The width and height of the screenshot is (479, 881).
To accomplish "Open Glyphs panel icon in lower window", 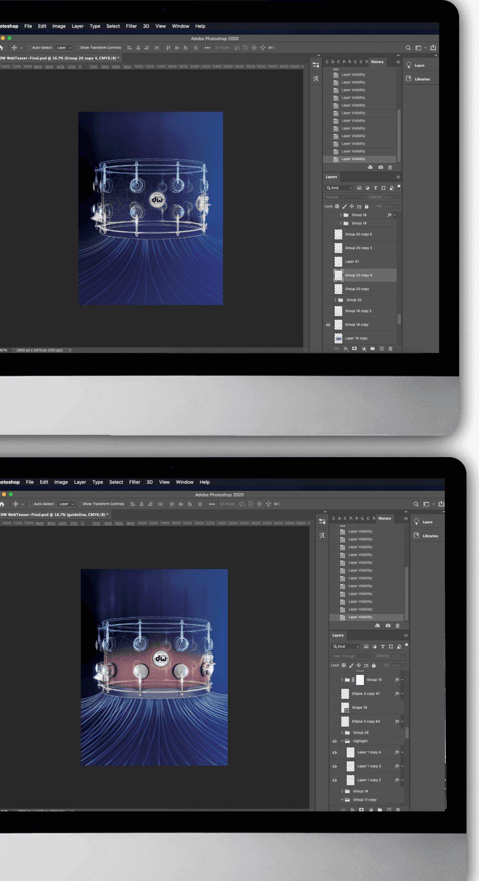I will [322, 535].
